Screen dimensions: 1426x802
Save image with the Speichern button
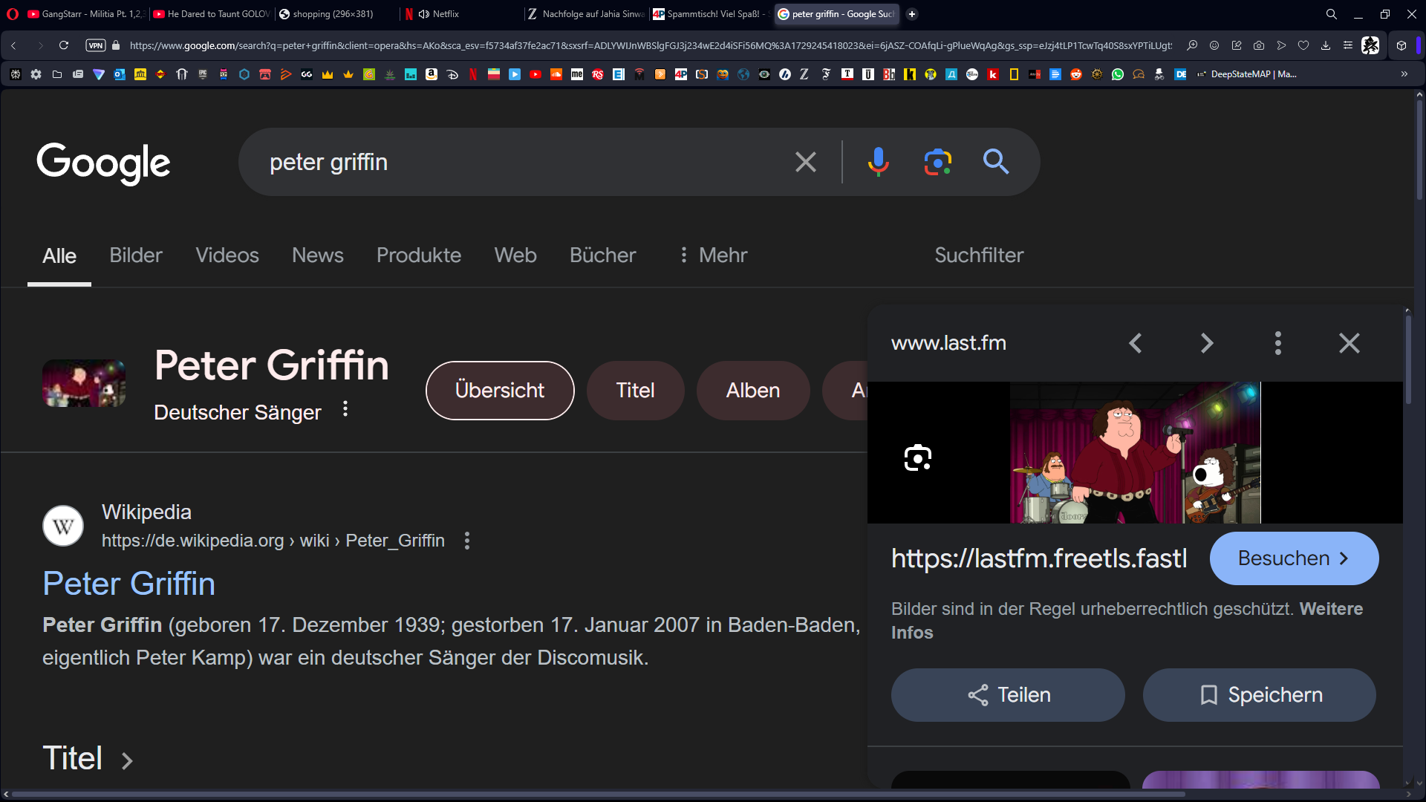[1260, 695]
